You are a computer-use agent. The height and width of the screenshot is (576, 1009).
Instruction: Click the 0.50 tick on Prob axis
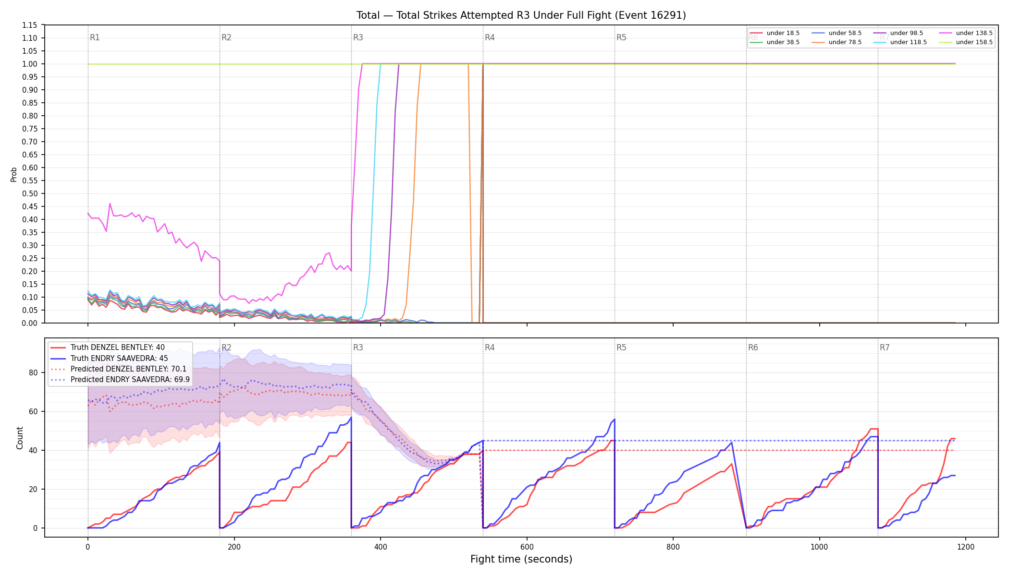point(30,193)
